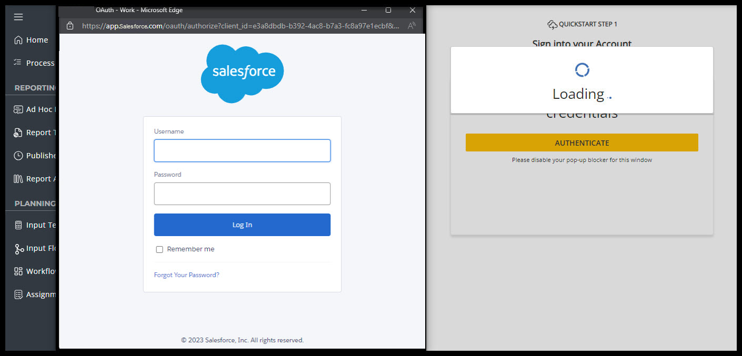The width and height of the screenshot is (742, 356).
Task: Click the Workflow grid icon
Action: (18, 271)
